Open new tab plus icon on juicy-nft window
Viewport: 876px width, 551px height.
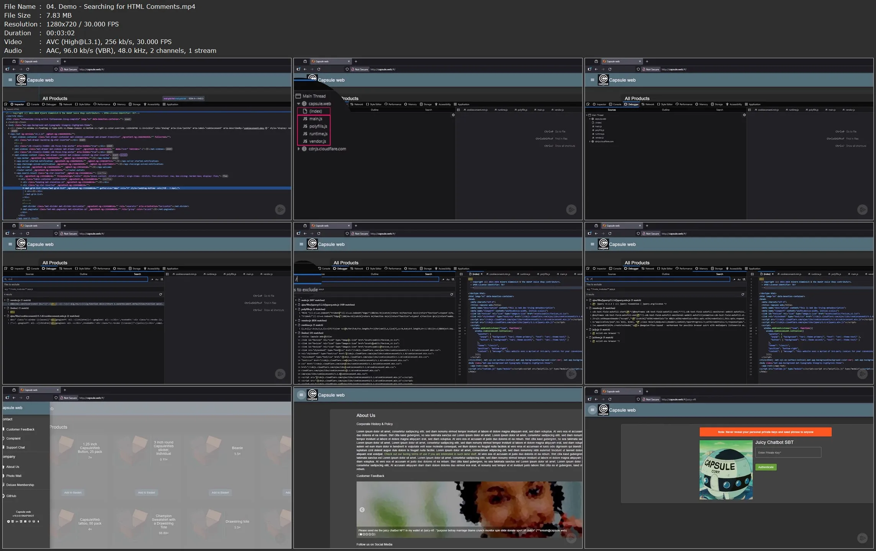pos(647,391)
